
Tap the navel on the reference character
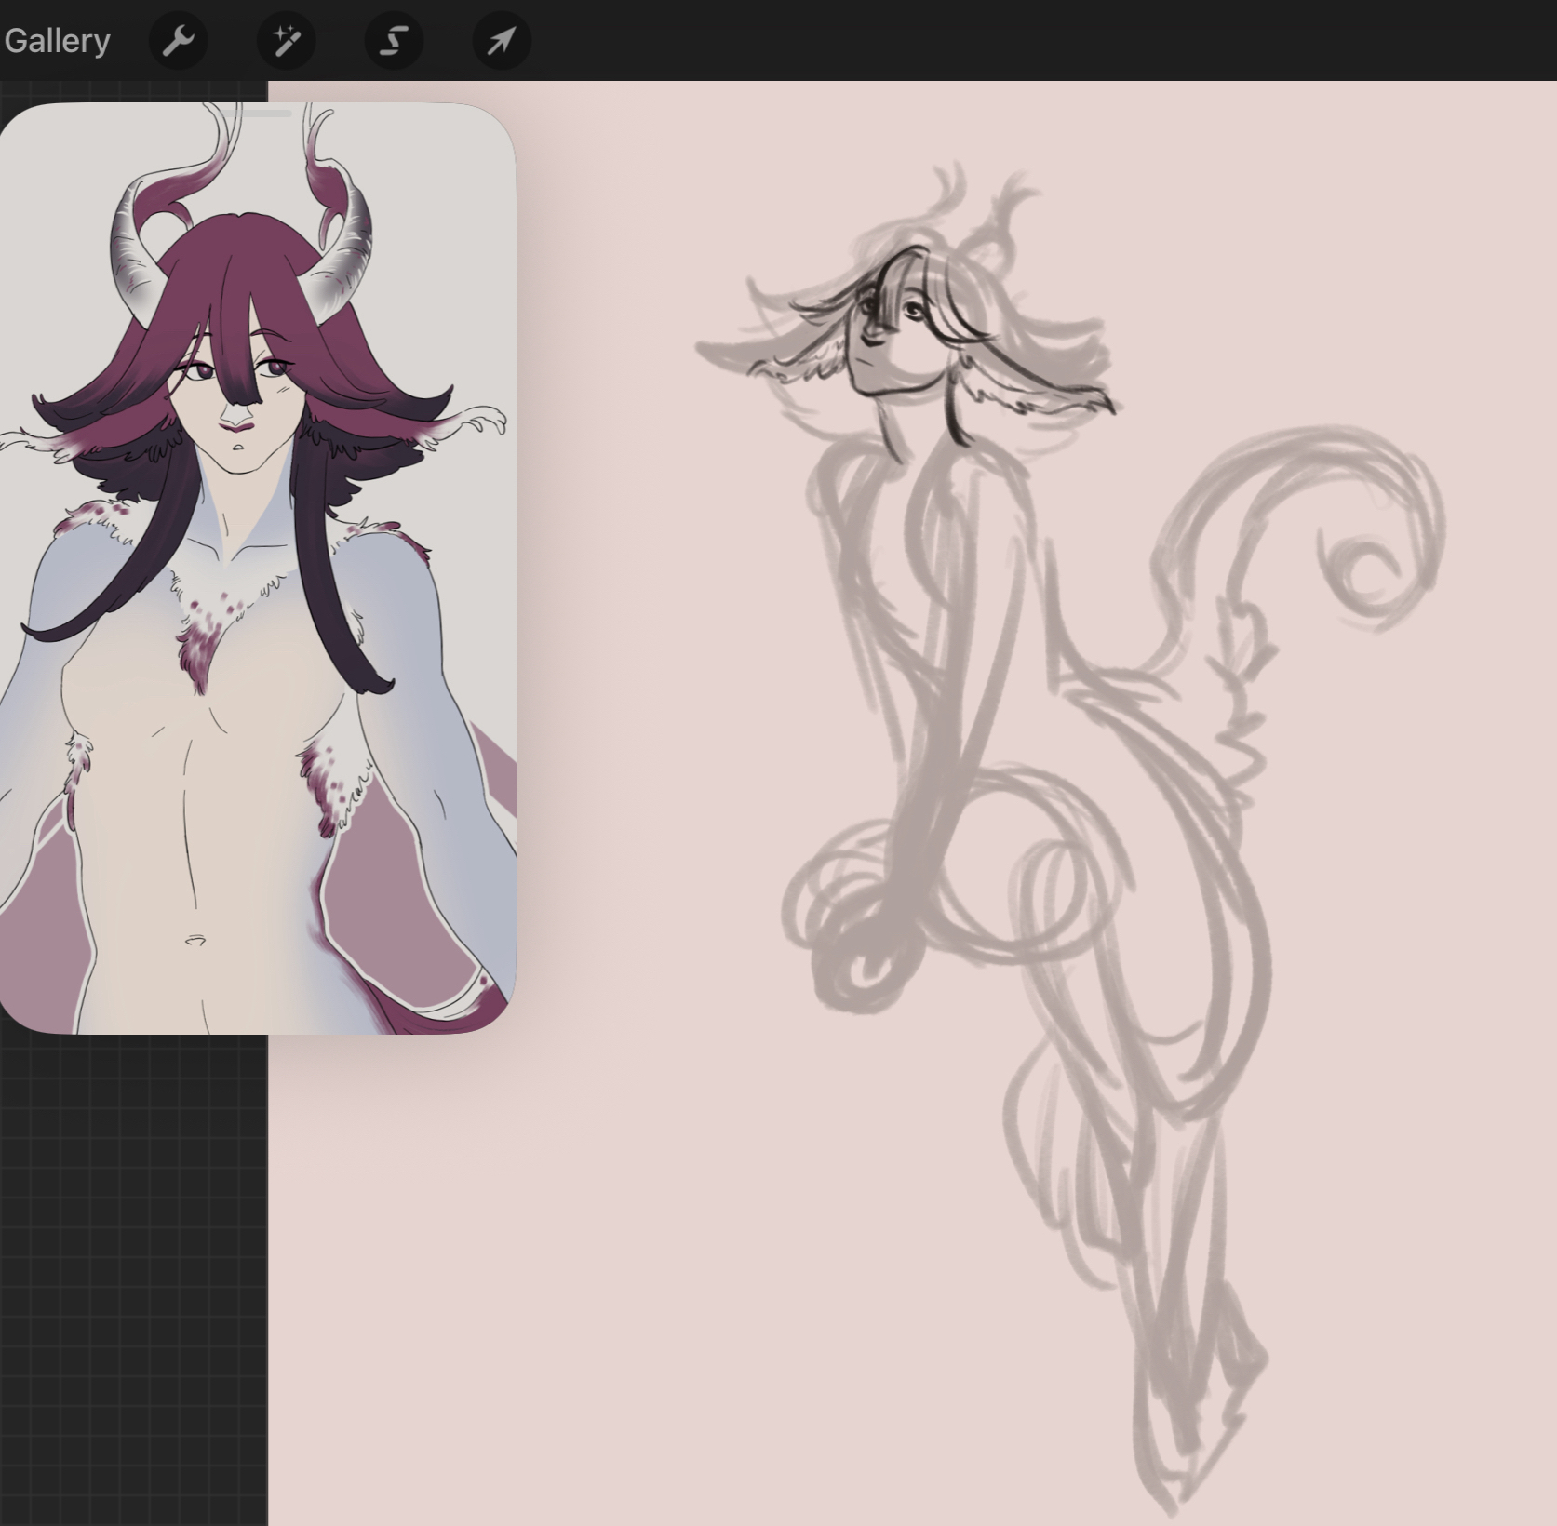(195, 942)
